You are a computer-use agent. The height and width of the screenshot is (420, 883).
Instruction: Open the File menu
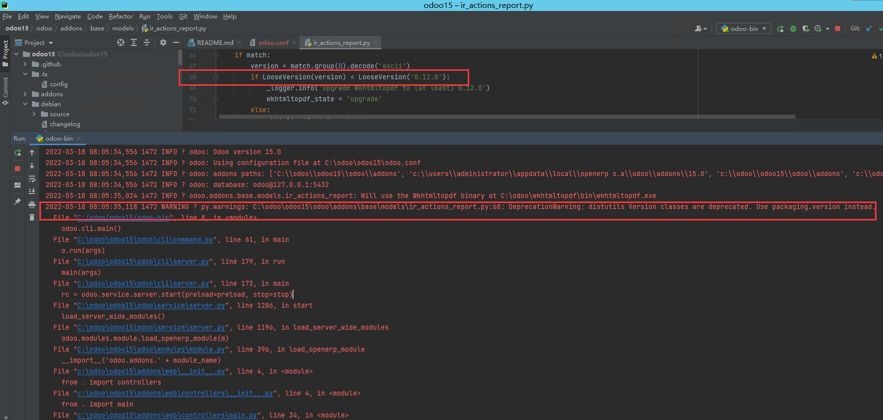click(7, 16)
